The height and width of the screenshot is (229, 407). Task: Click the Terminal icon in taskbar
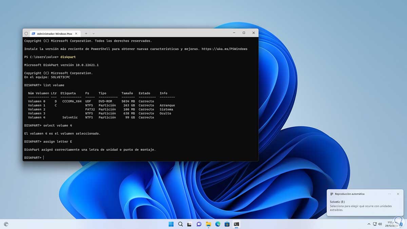(x=236, y=224)
